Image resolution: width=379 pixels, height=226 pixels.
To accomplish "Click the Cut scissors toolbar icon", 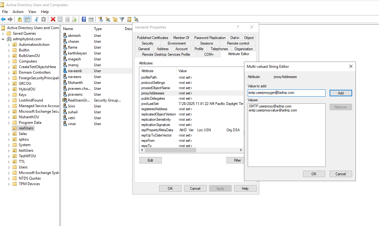I will tap(36, 19).
